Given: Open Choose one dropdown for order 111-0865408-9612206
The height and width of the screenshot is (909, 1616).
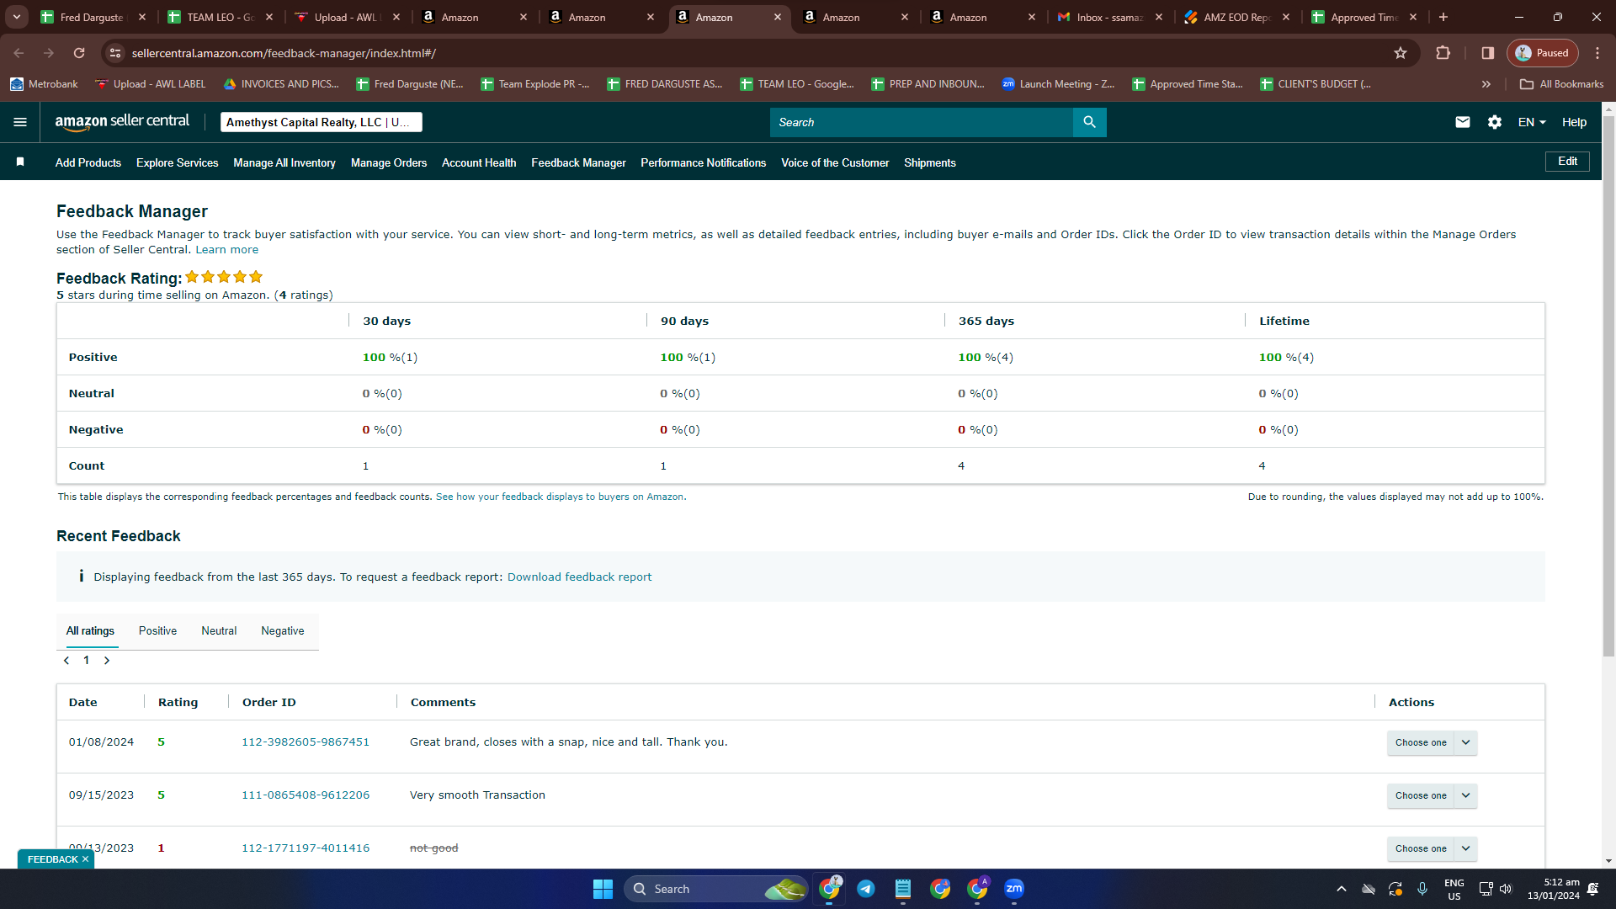Looking at the screenshot, I should [1432, 795].
